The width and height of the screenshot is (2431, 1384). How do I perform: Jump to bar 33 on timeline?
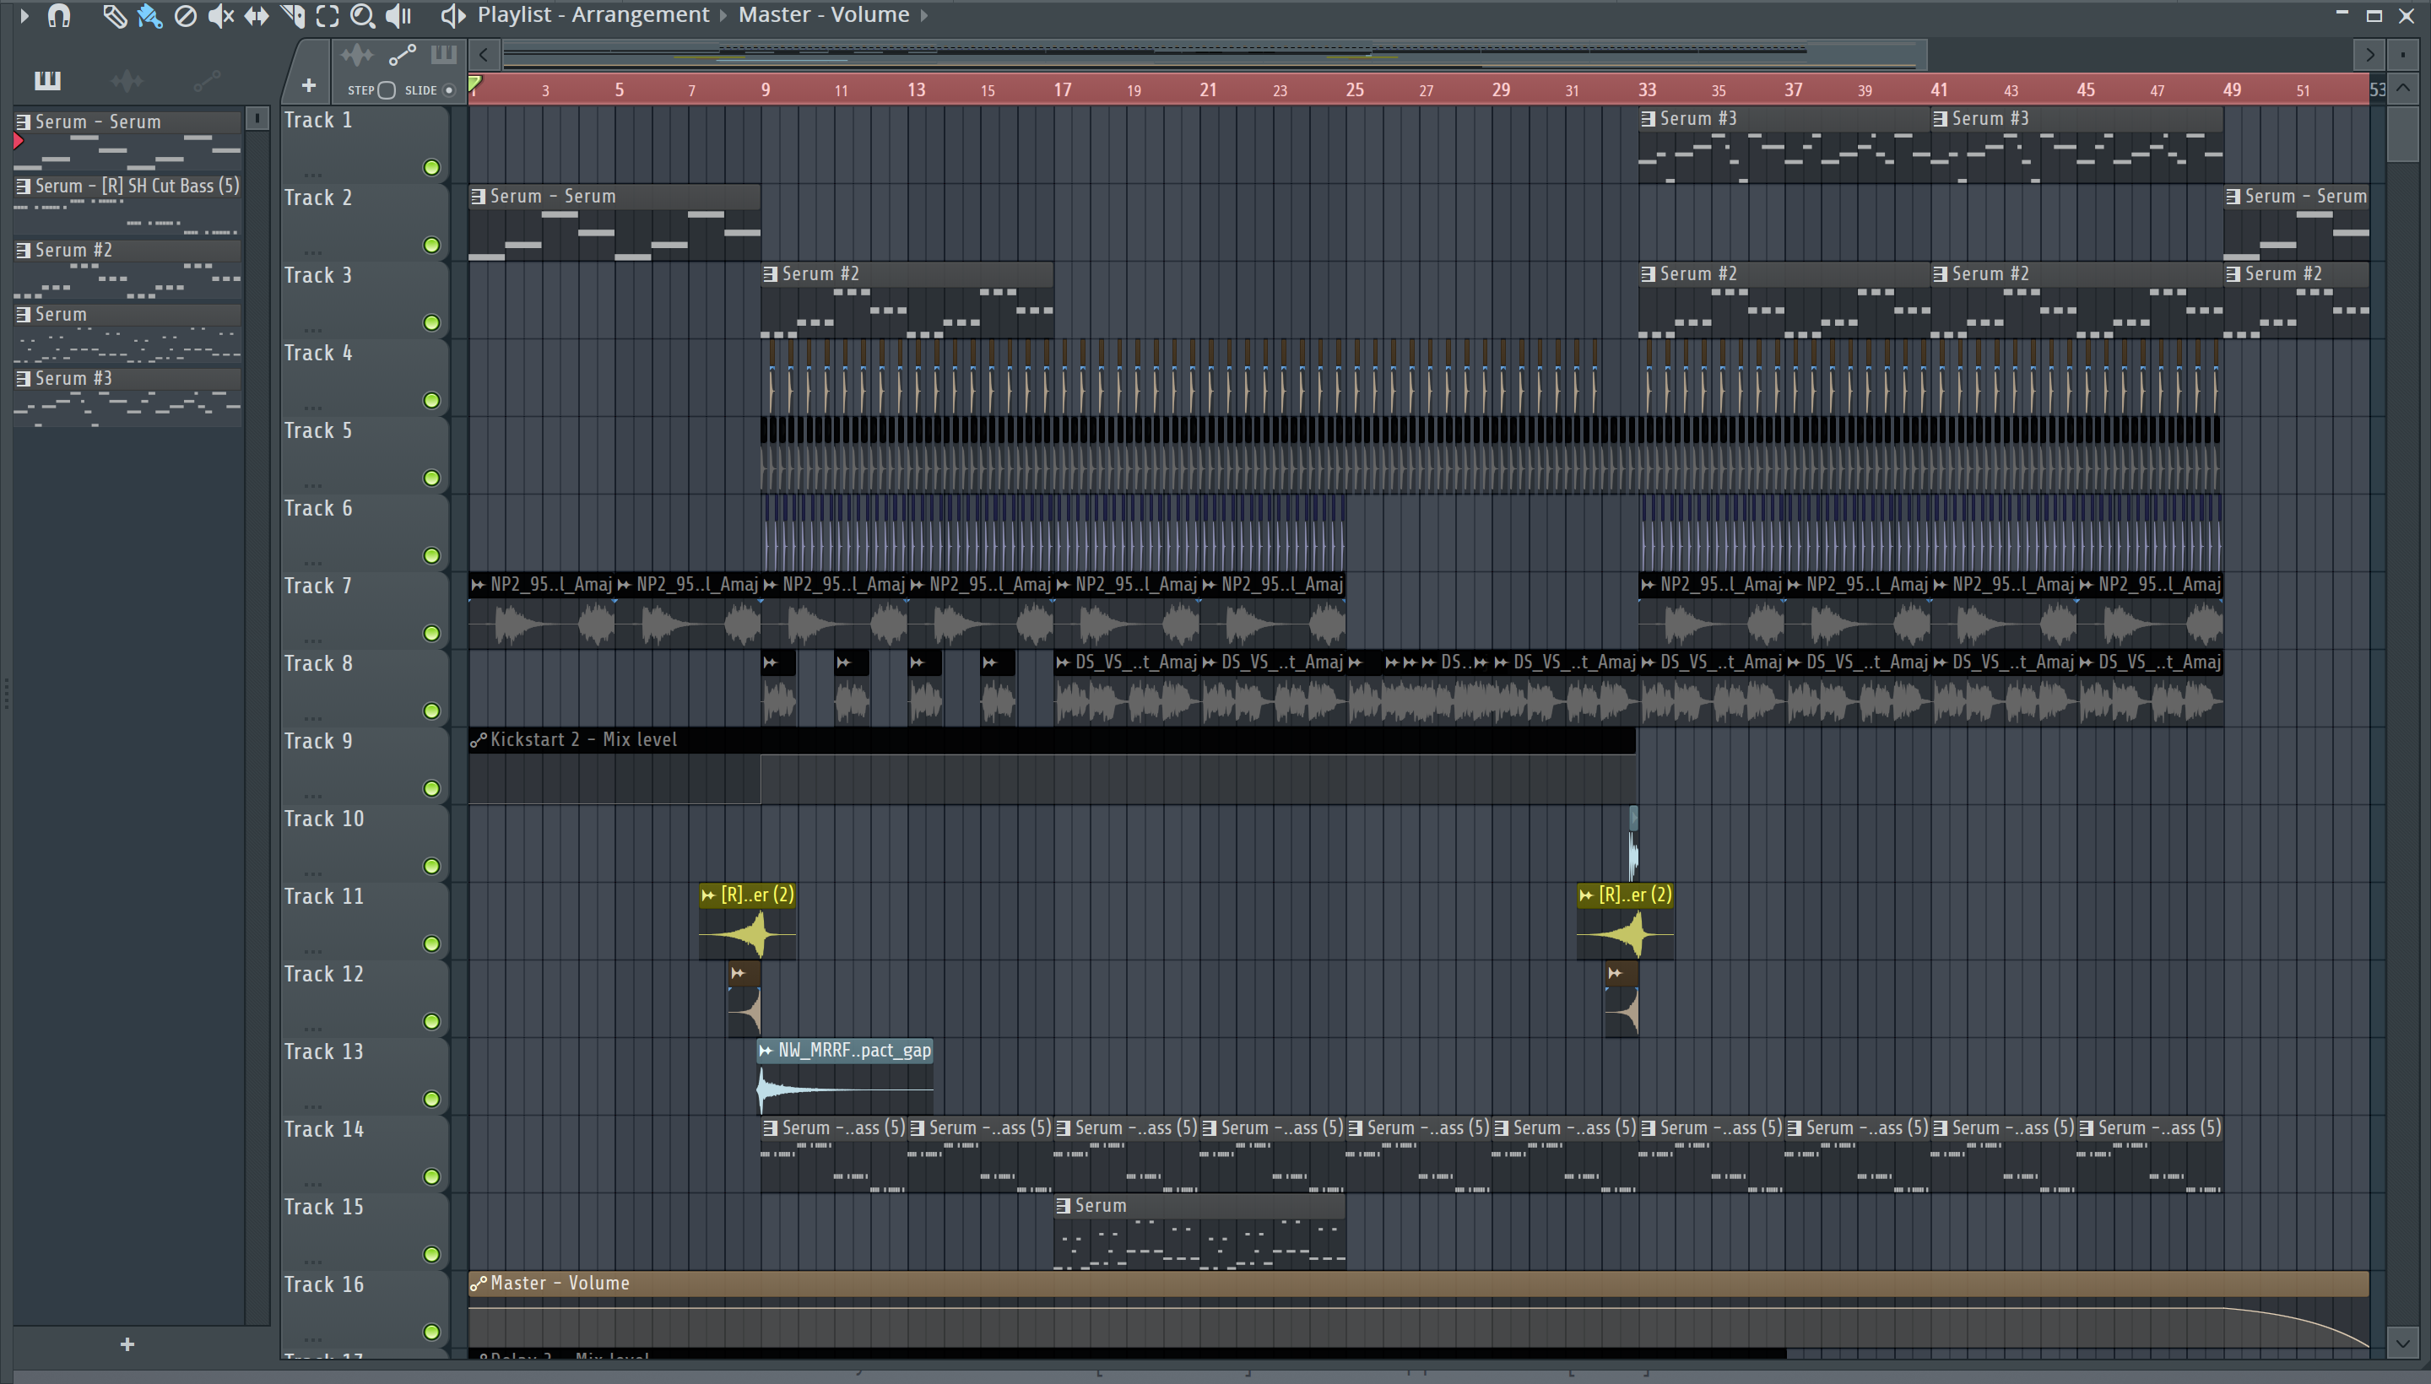[1647, 89]
